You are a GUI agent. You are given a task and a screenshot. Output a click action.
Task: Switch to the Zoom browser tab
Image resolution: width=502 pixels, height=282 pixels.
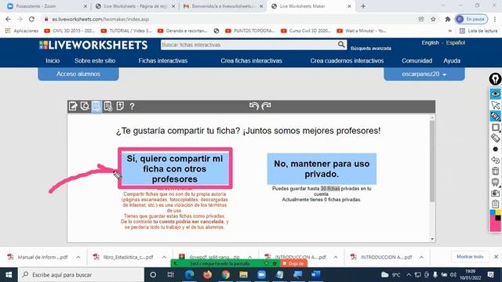47,6
